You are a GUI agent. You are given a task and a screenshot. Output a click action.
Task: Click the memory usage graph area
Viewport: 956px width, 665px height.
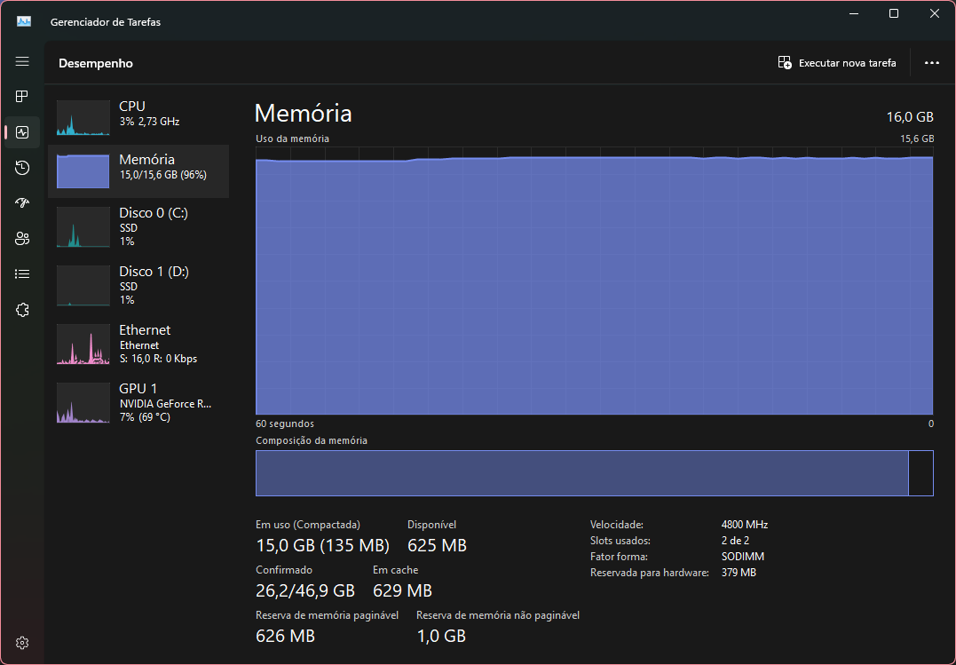click(x=595, y=281)
